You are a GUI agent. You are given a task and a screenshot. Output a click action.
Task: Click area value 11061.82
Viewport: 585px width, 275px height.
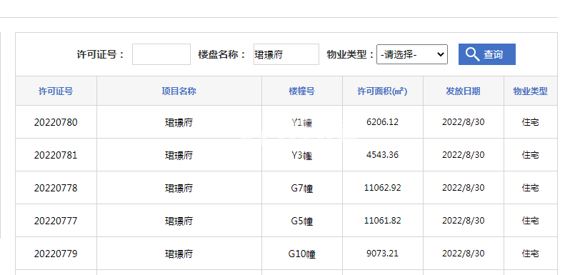point(382,221)
